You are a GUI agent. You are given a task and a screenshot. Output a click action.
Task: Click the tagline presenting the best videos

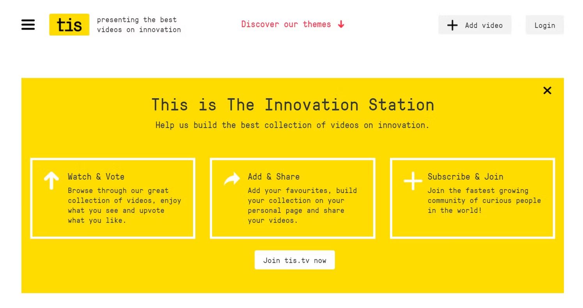[x=139, y=25]
